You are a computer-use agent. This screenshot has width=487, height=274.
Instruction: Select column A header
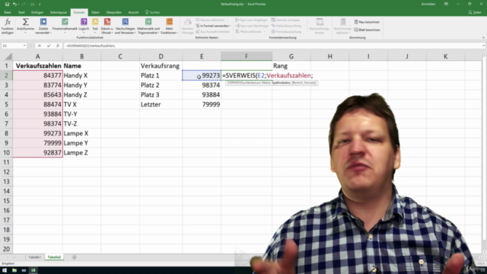[37, 56]
